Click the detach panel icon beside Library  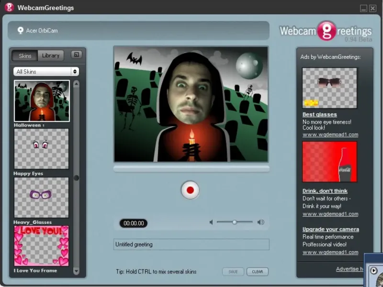pos(77,55)
